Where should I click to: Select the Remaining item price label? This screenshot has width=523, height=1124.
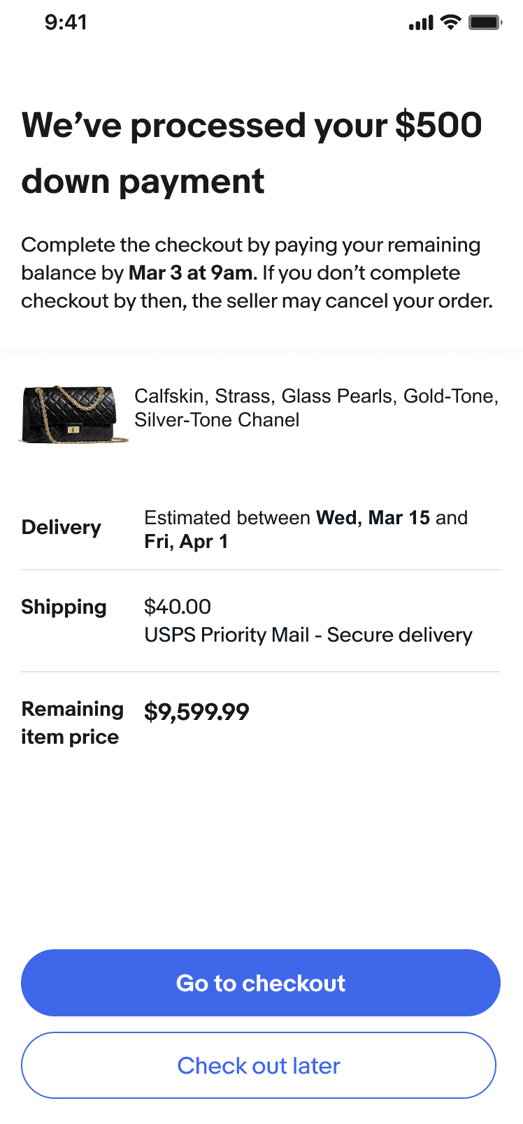click(72, 723)
